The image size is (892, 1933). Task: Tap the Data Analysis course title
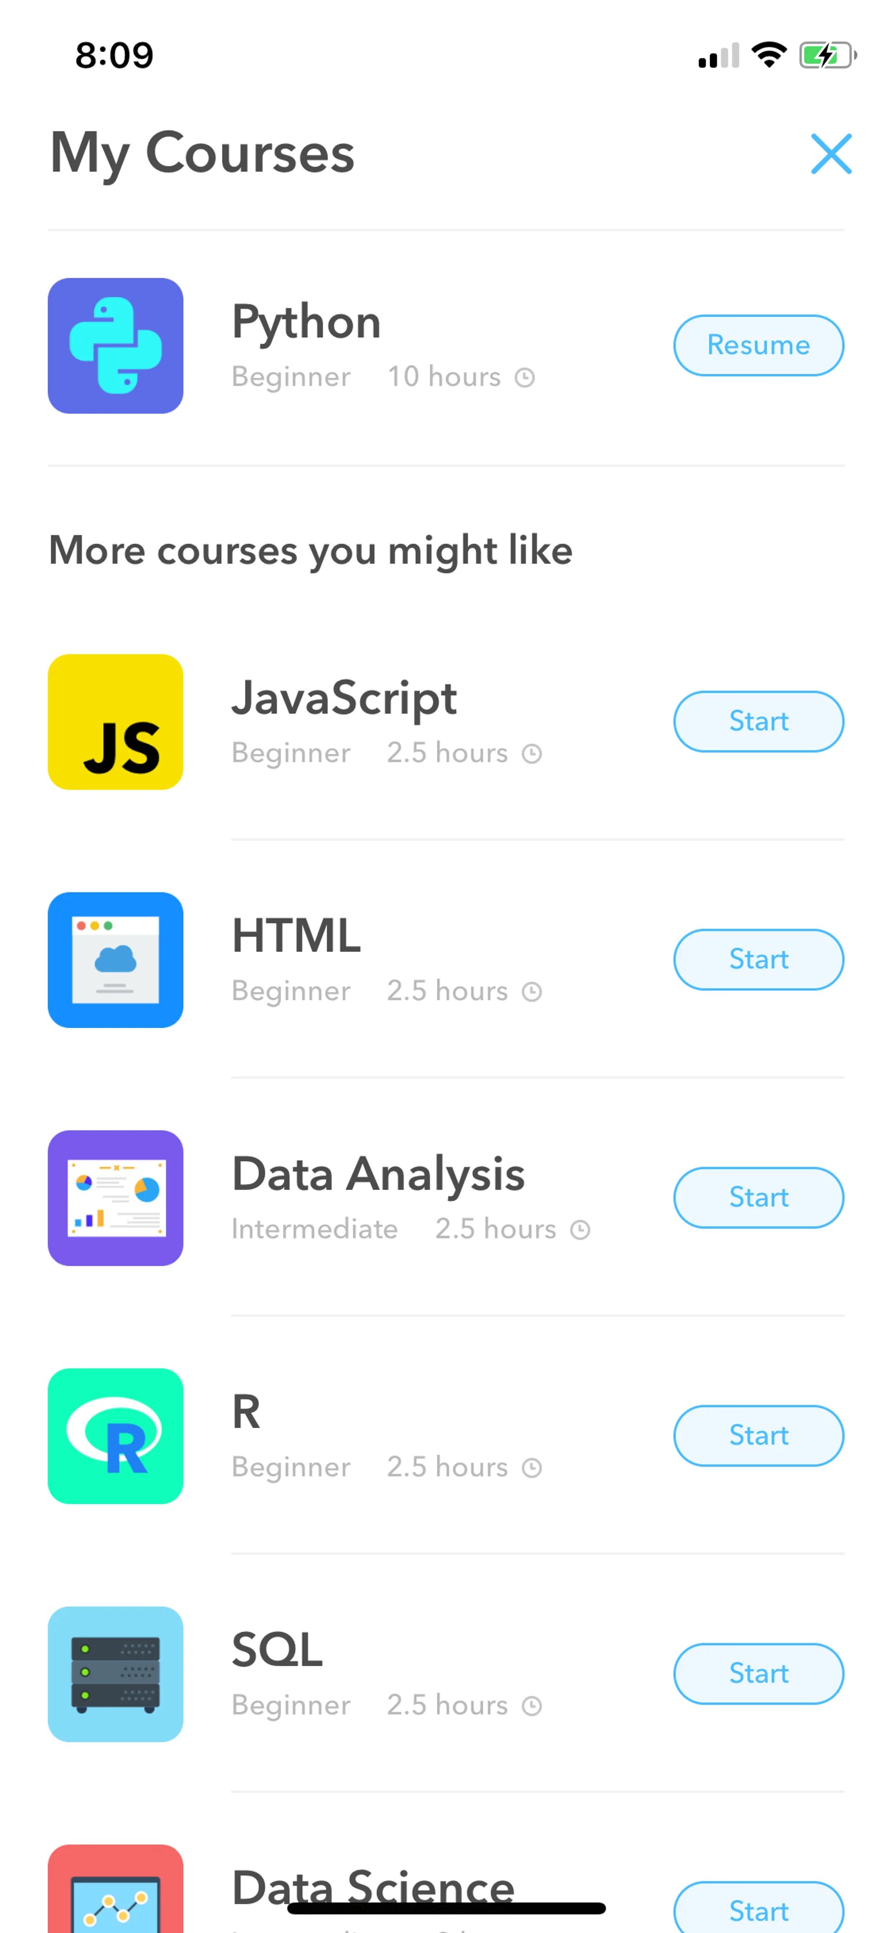(x=378, y=1174)
